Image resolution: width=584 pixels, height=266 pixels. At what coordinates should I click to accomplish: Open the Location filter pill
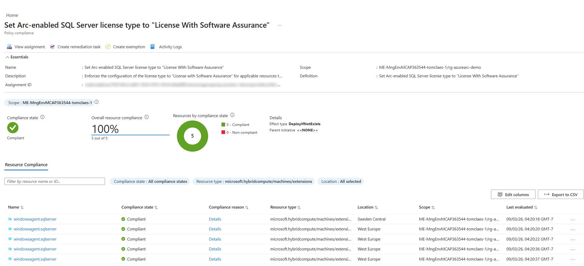click(341, 181)
